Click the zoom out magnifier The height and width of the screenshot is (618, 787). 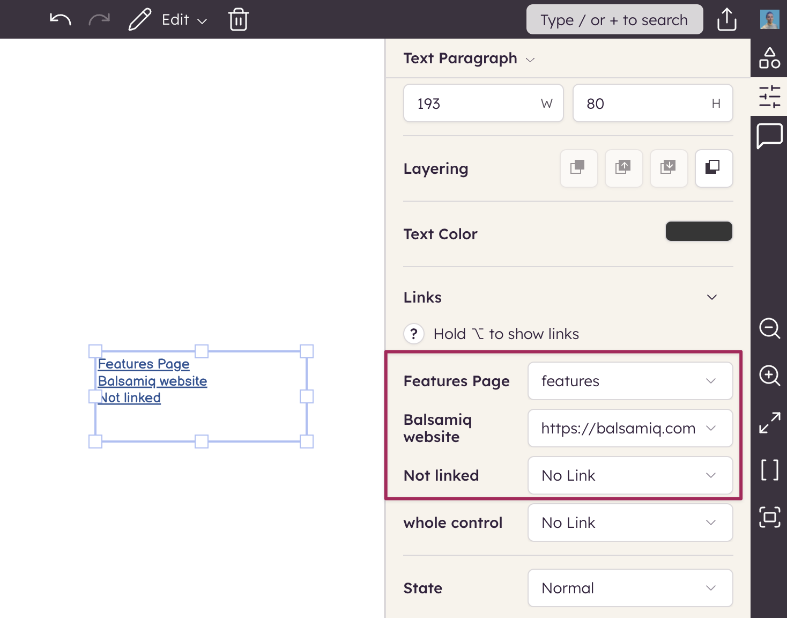coord(769,328)
